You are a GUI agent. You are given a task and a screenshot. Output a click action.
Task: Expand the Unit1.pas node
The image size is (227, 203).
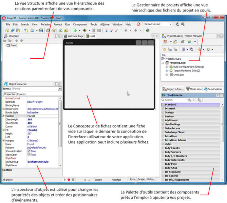pos(167,75)
